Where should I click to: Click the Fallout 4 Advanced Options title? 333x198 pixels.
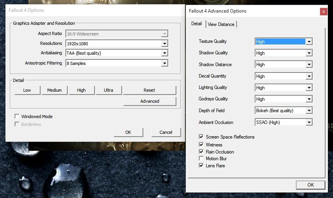pyautogui.click(x=218, y=11)
